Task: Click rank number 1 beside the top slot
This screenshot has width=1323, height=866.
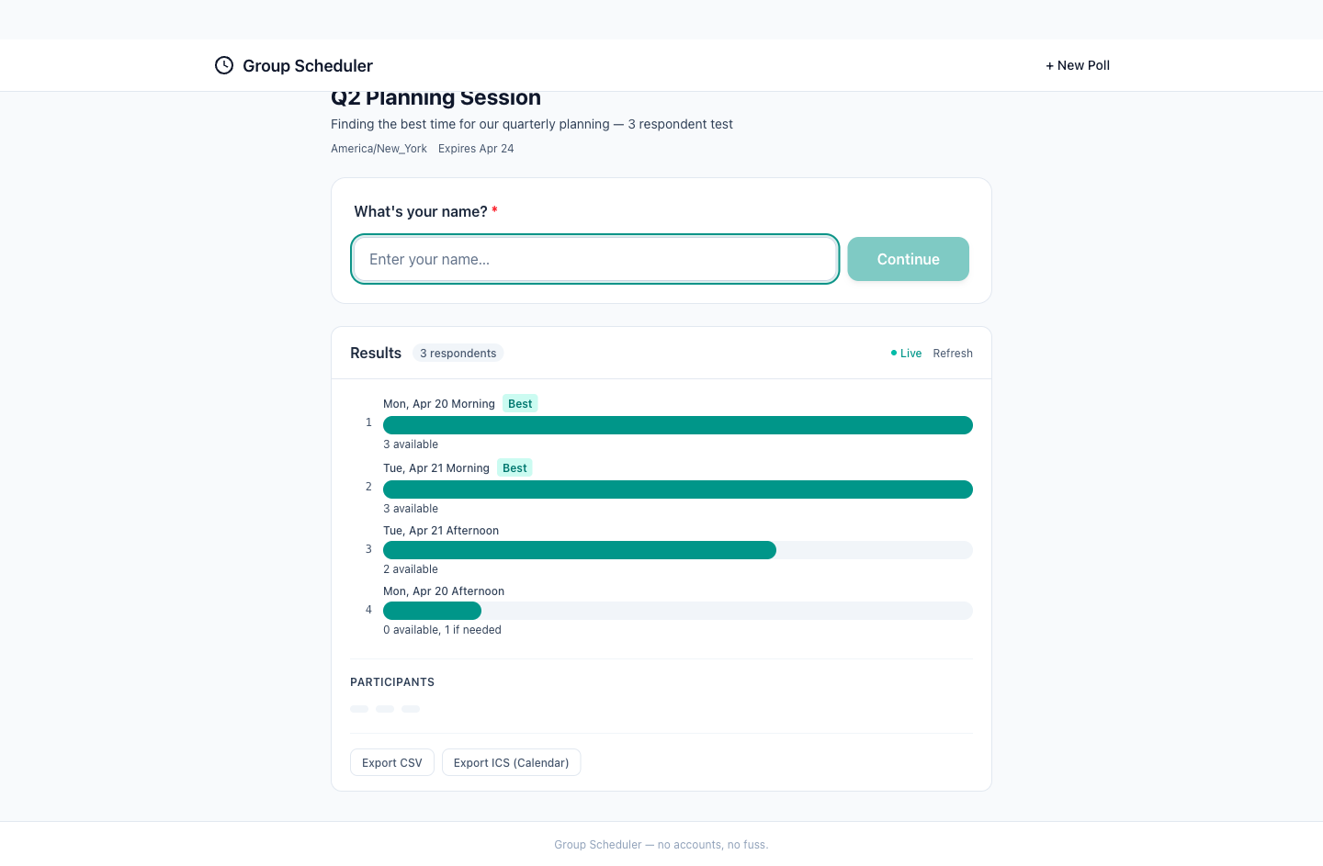Action: click(x=369, y=422)
